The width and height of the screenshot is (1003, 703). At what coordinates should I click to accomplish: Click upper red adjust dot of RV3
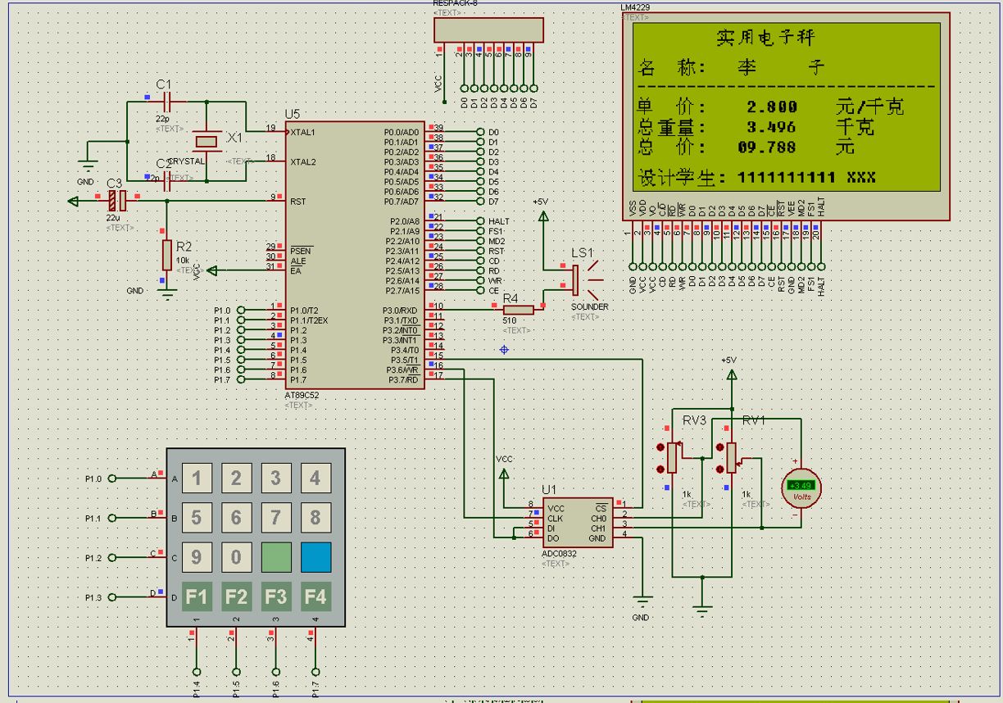point(660,447)
